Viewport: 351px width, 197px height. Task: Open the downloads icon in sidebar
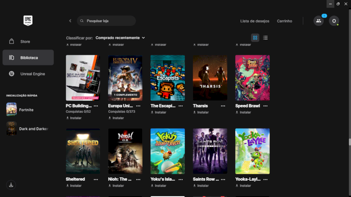11,185
